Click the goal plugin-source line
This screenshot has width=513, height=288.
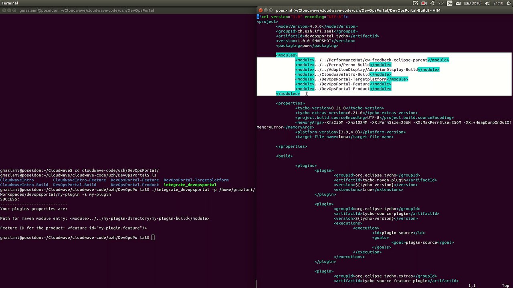click(422, 242)
